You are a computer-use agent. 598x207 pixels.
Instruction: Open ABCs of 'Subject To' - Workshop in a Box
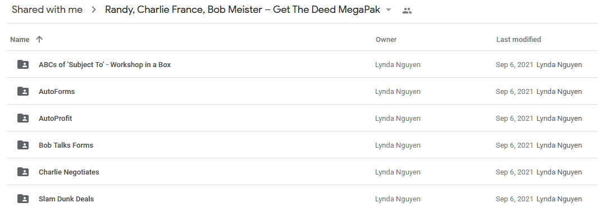pyautogui.click(x=105, y=64)
